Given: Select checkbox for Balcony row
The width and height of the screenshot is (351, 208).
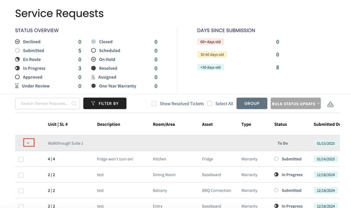Looking at the screenshot, I should pyautogui.click(x=21, y=191).
